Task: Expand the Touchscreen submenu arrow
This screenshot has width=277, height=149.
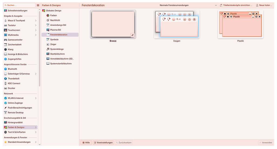Action: pyautogui.click(x=36, y=30)
